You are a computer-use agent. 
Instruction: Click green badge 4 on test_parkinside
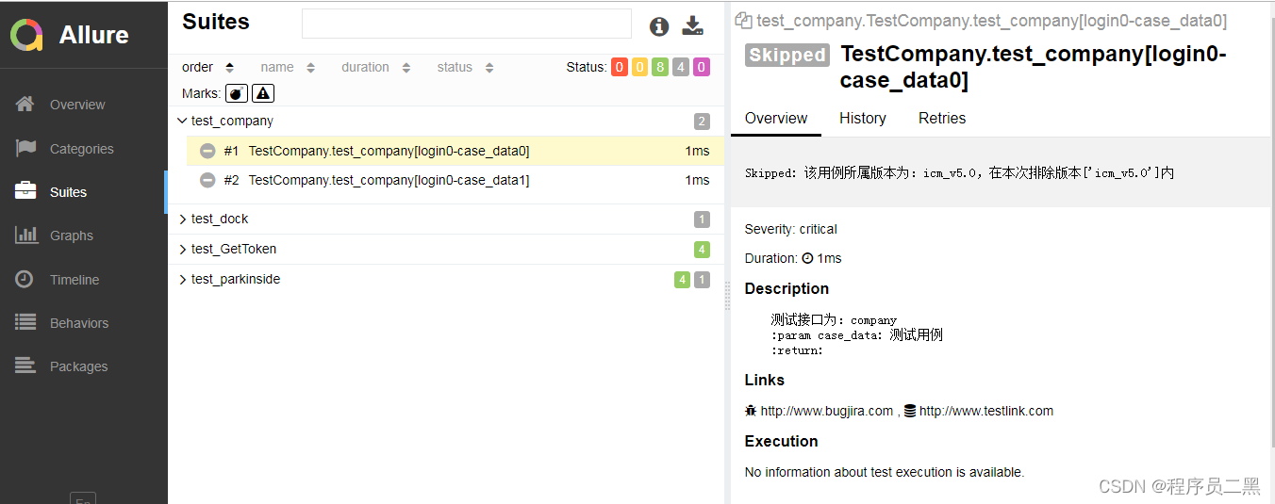click(x=682, y=280)
